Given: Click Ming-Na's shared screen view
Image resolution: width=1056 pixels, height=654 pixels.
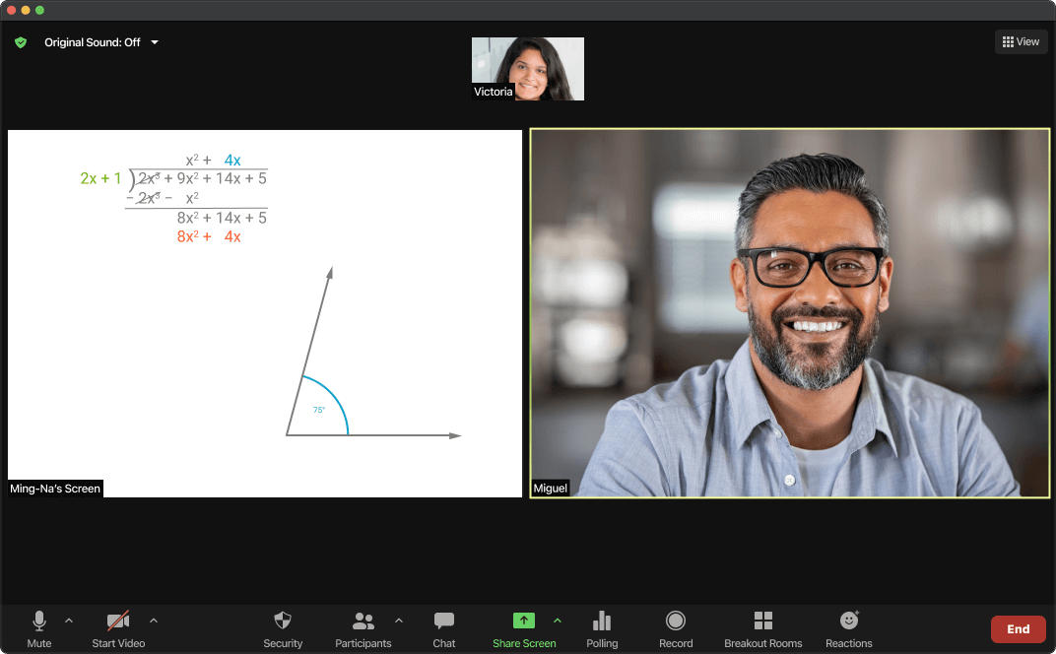Looking at the screenshot, I should pos(265,313).
